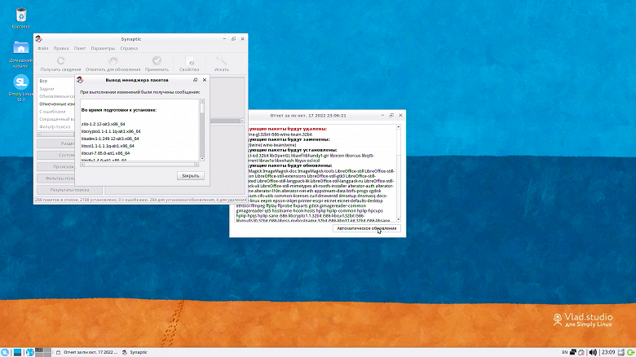Click the red heading about removed packages
The height and width of the screenshot is (357, 636).
click(287, 129)
